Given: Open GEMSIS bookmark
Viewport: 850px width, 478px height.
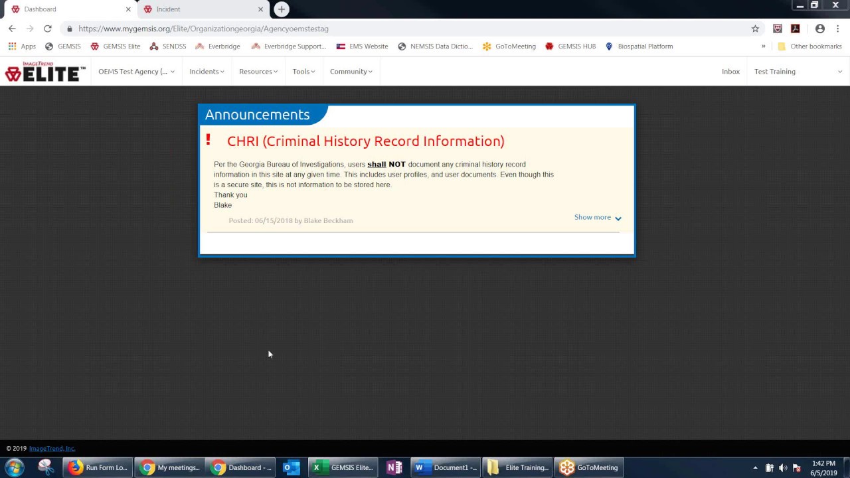Looking at the screenshot, I should point(63,46).
